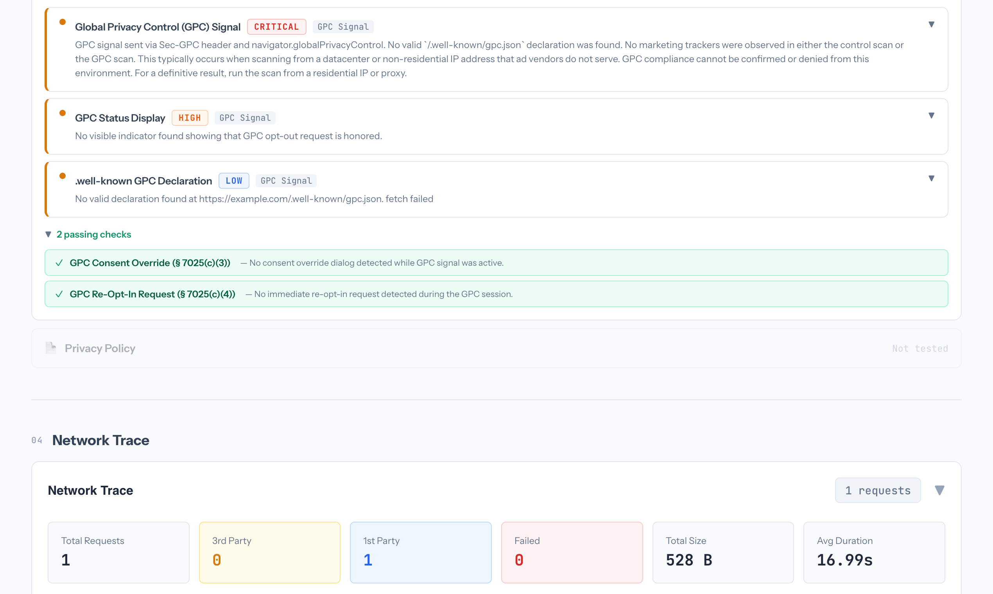Click GPC Signal tag beside CRITICAL badge
The height and width of the screenshot is (594, 993).
coord(343,27)
